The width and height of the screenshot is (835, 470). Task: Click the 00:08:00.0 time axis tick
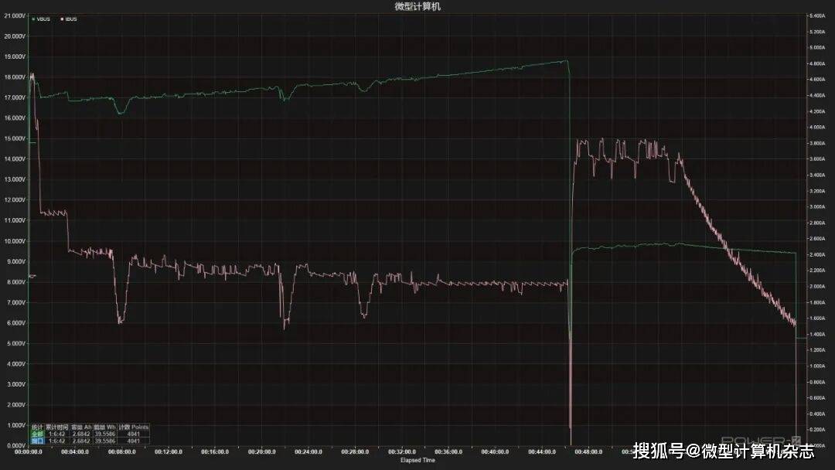121,452
